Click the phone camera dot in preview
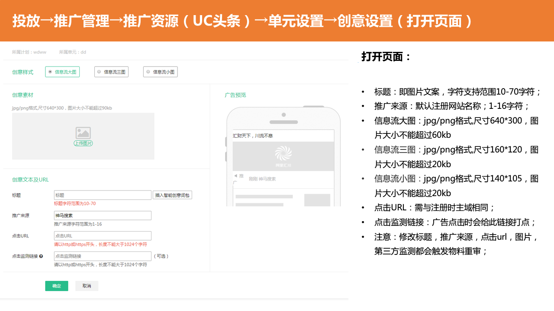Image resolution: width=554 pixels, height=311 pixels. click(x=283, y=115)
